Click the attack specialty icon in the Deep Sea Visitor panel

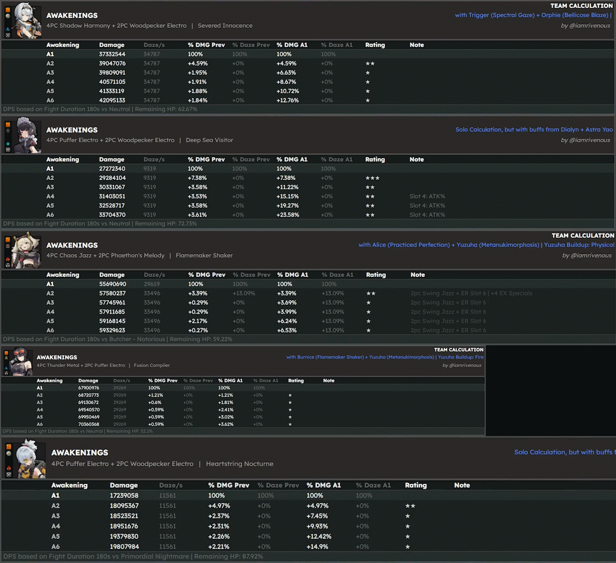point(8,149)
